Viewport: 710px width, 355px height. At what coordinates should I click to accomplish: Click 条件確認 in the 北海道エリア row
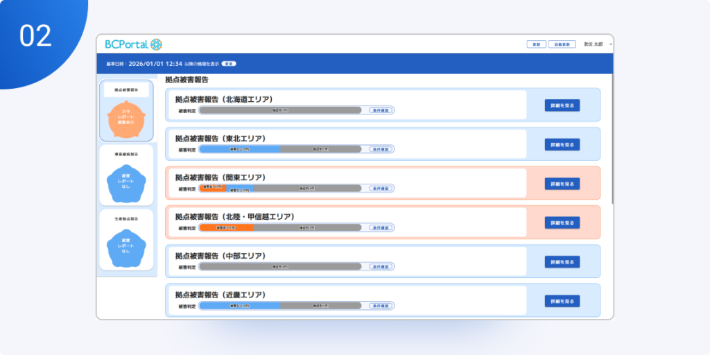[x=381, y=110]
